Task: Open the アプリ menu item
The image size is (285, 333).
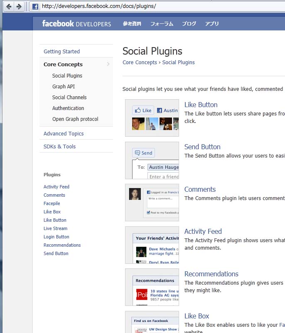Action: coord(212,24)
